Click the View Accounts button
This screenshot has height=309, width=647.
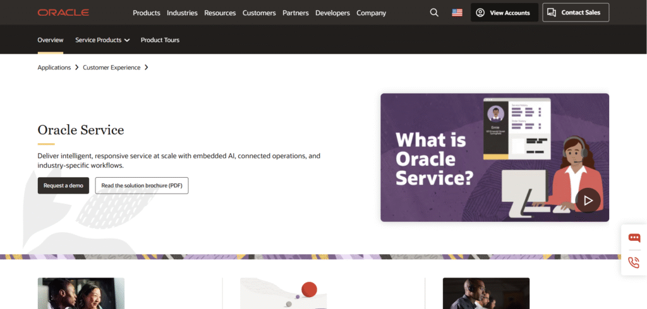504,13
